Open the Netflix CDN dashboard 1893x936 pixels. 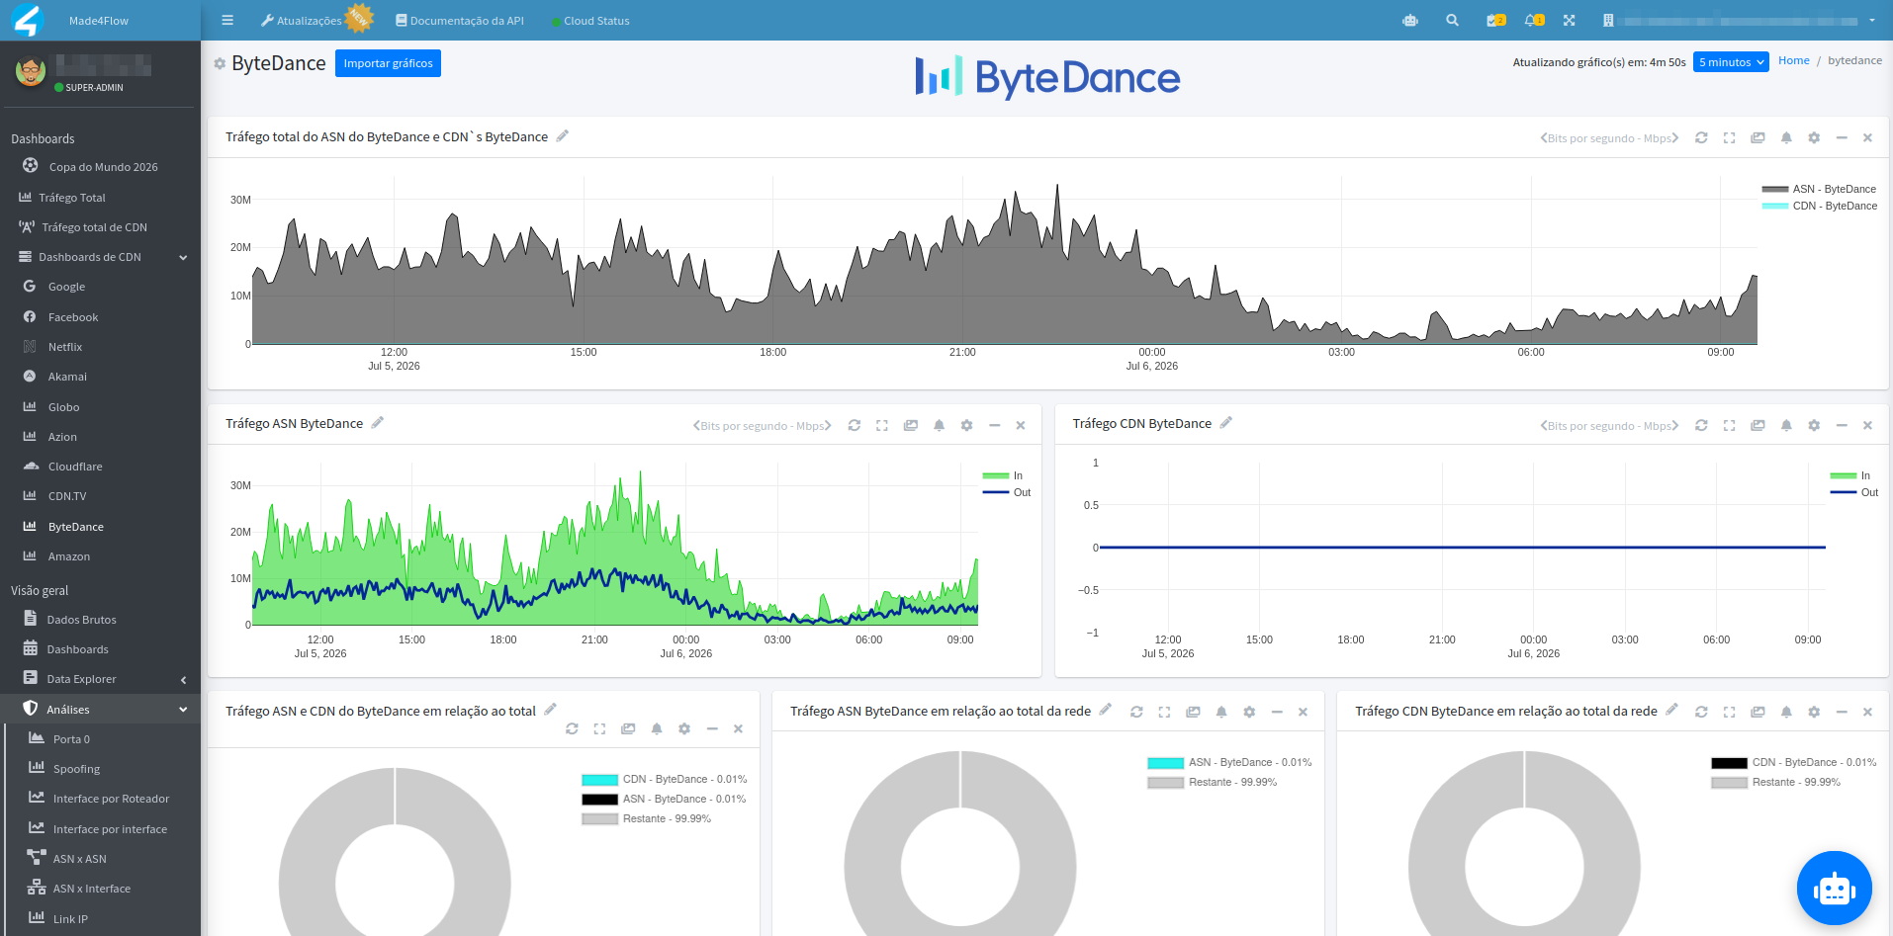65,347
